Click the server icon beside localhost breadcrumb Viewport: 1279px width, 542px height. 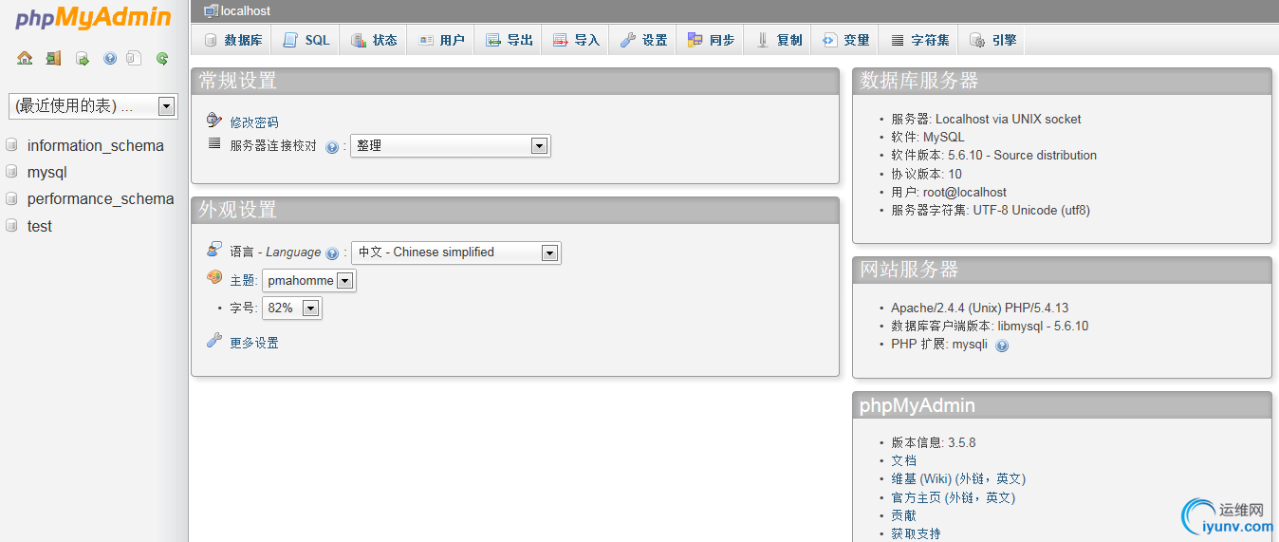pos(211,10)
